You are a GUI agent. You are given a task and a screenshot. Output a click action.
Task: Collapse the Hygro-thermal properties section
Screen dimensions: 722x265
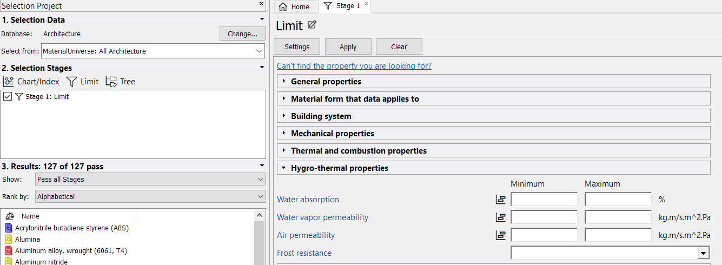[x=283, y=168]
